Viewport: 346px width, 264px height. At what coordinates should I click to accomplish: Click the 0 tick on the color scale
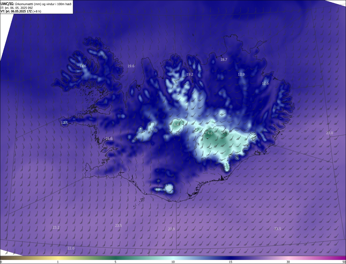[1, 262]
